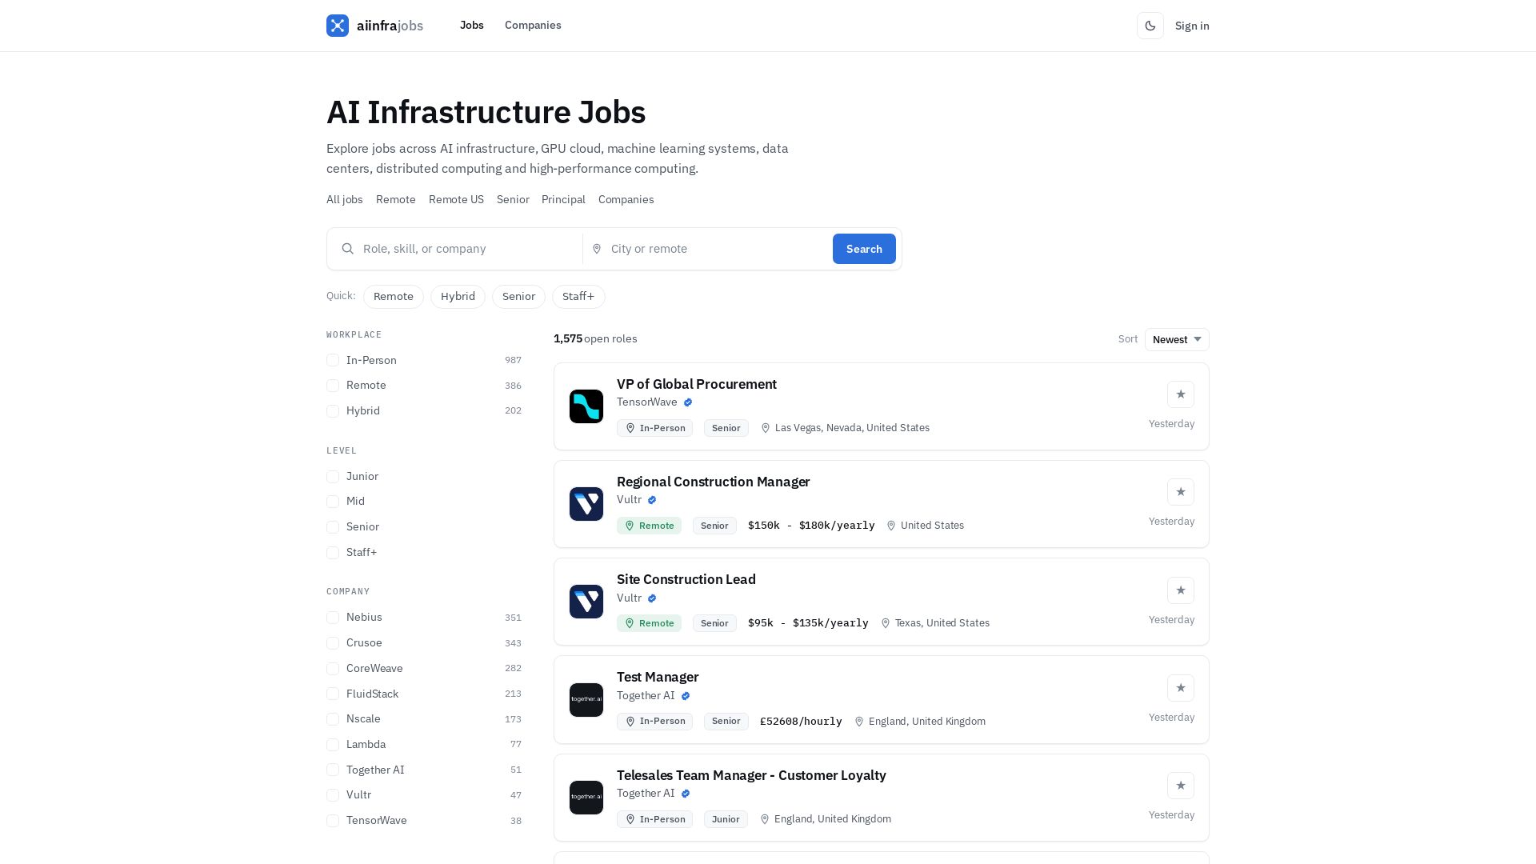
Task: Open the VP of Global Procurement job title
Action: pyautogui.click(x=697, y=384)
